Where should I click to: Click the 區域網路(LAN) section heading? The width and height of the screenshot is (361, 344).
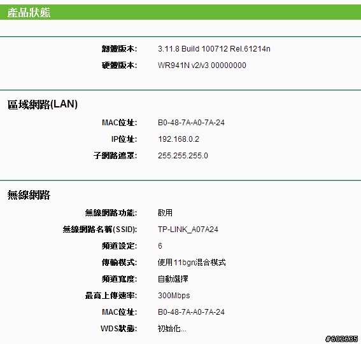pos(43,104)
